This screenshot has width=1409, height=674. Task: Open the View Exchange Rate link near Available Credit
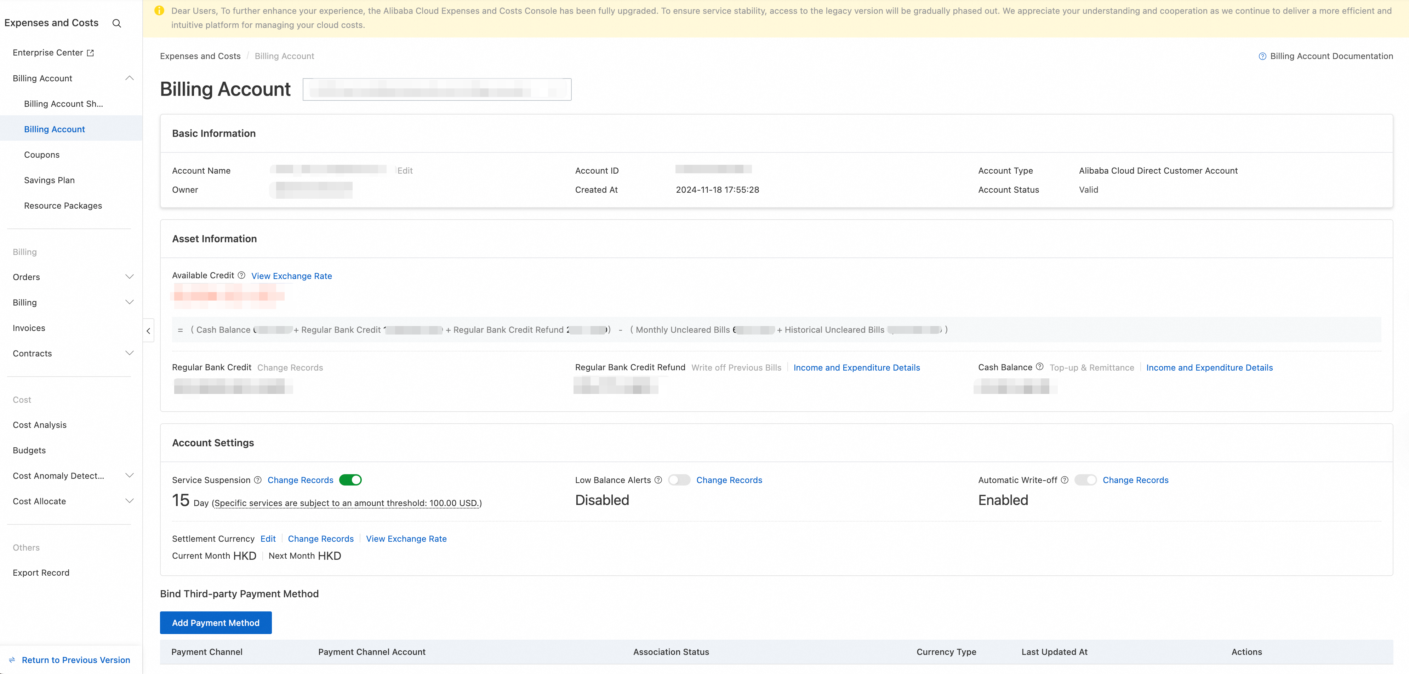(x=292, y=276)
